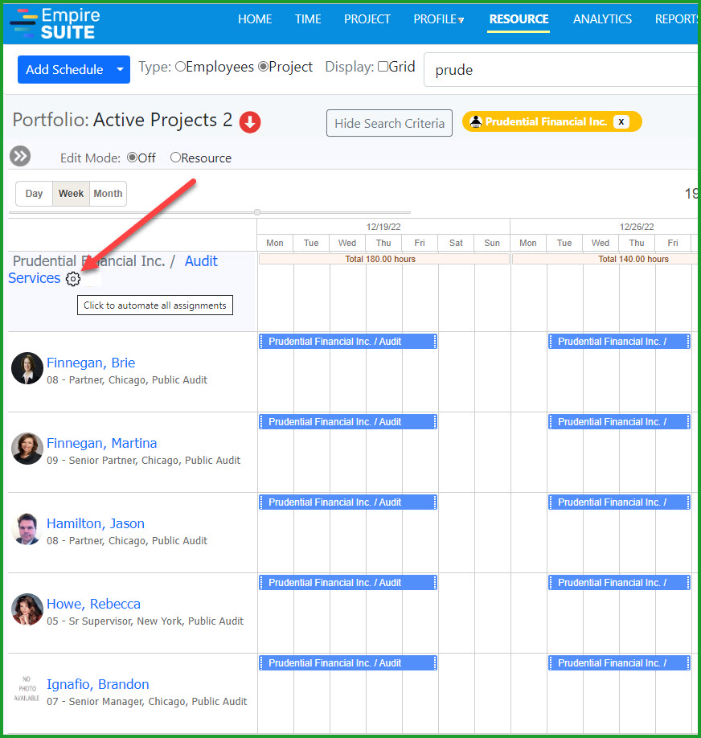Image resolution: width=701 pixels, height=738 pixels.
Task: Click the Empire Suite logo
Action: 55,23
